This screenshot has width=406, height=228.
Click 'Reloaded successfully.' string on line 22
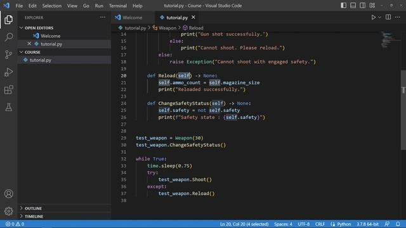(x=209, y=89)
